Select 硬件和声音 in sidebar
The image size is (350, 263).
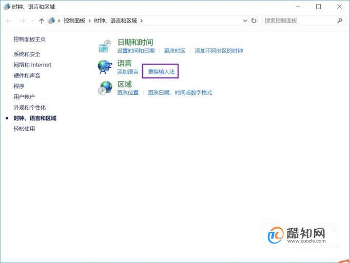coord(27,76)
